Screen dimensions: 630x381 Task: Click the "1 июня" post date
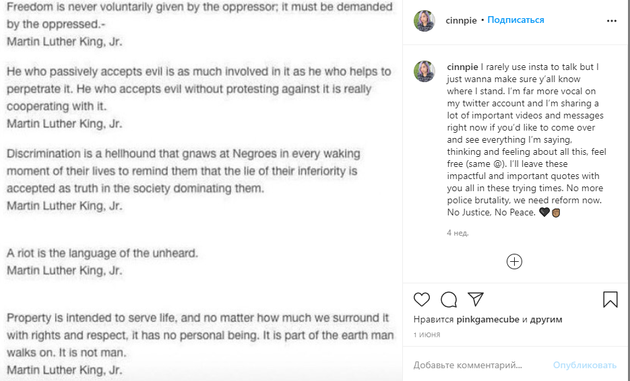coord(426,335)
